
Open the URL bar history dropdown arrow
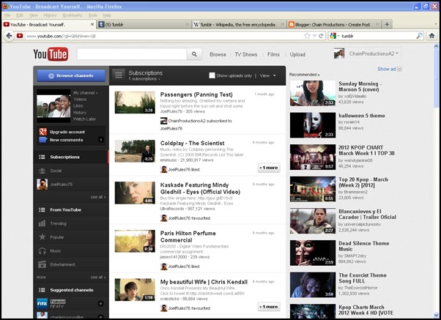(x=314, y=36)
